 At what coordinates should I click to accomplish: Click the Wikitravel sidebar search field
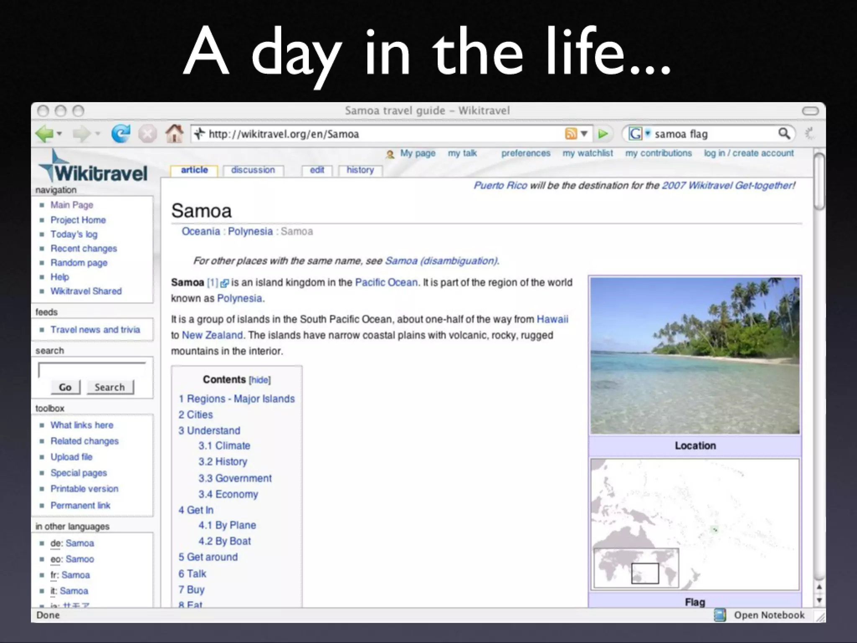click(x=92, y=370)
